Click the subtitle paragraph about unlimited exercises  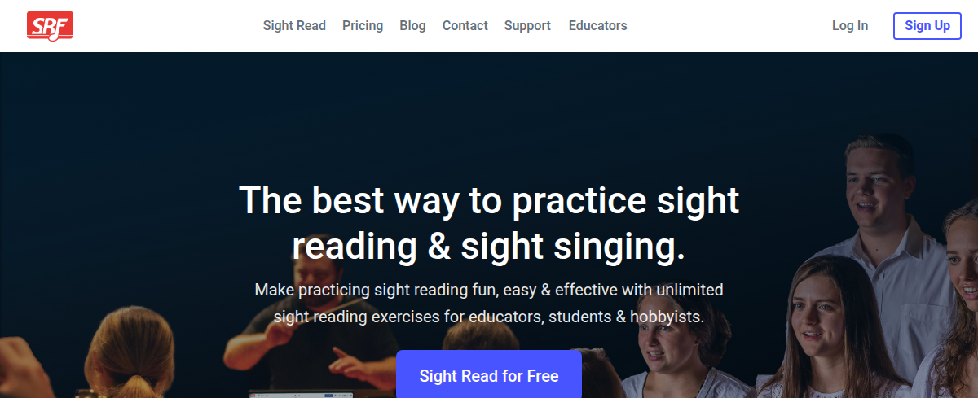coord(489,303)
